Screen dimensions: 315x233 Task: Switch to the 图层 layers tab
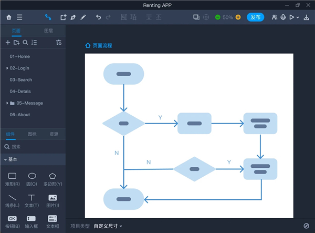pos(48,31)
